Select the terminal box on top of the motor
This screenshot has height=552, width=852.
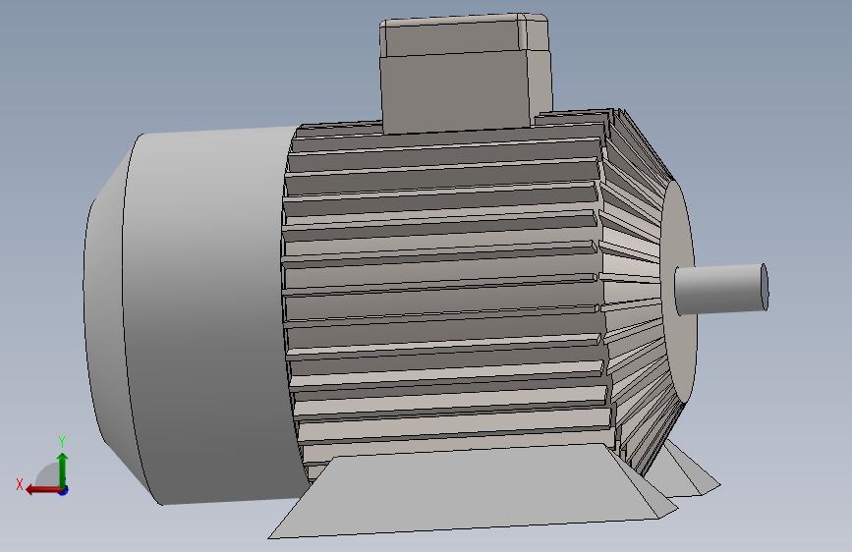[466, 74]
